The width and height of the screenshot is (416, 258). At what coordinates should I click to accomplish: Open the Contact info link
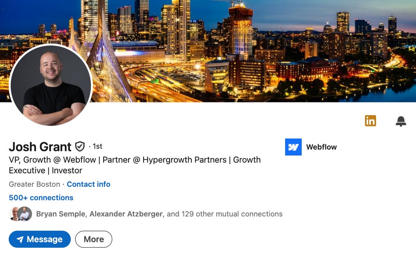click(x=88, y=184)
